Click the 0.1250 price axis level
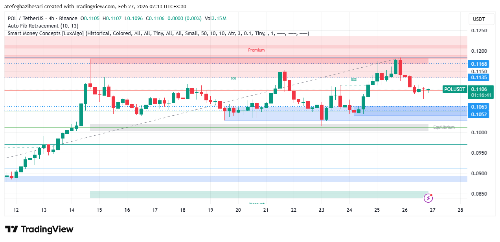This screenshot has width=500, height=242. tap(479, 31)
